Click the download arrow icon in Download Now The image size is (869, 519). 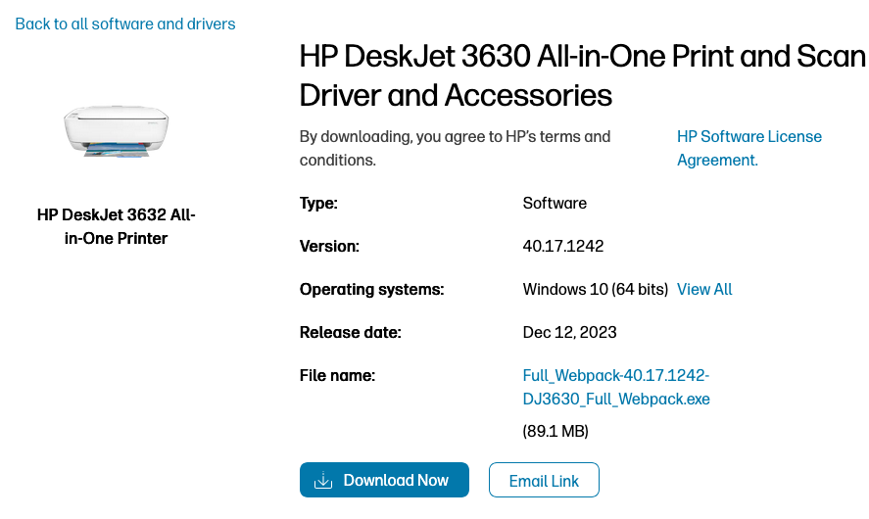pos(323,480)
